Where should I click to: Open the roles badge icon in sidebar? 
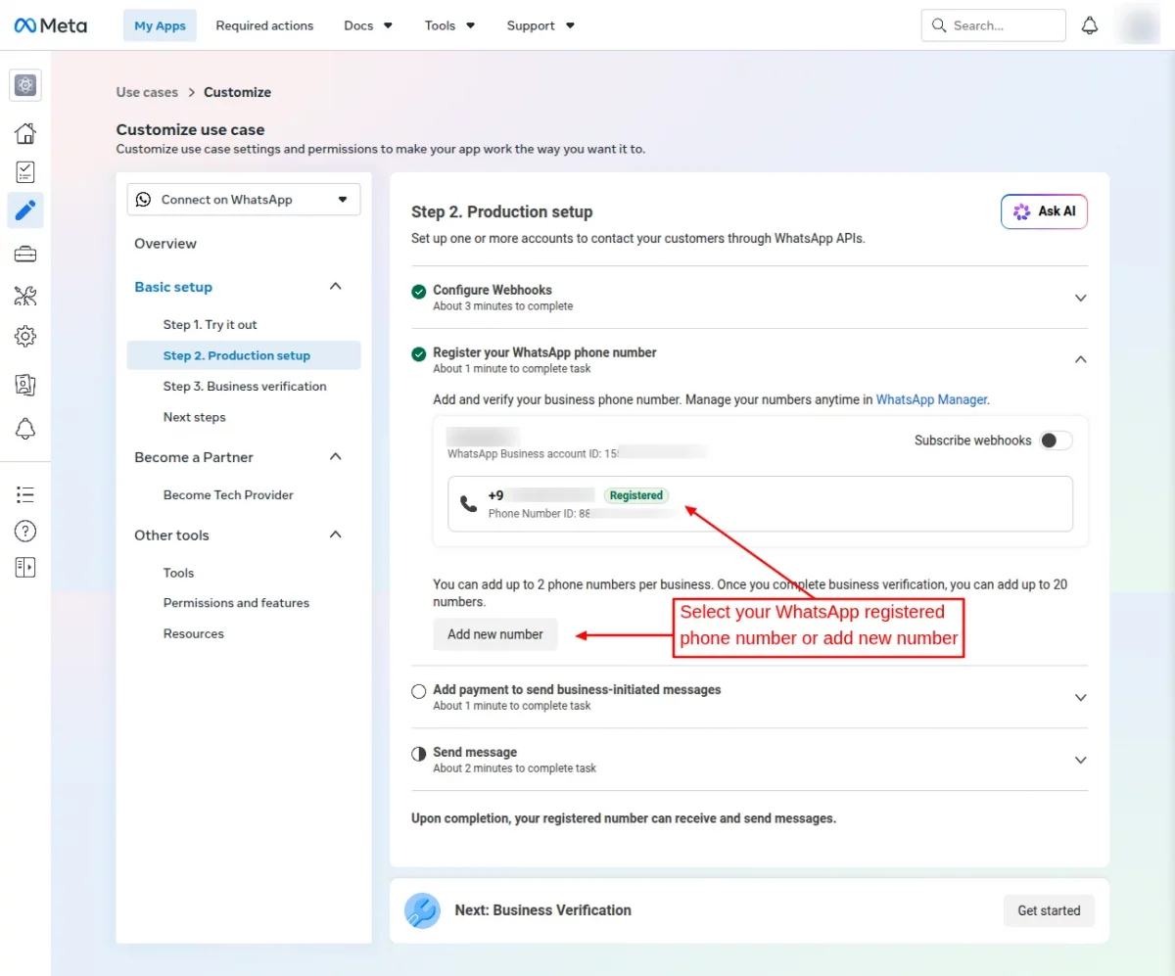click(25, 385)
